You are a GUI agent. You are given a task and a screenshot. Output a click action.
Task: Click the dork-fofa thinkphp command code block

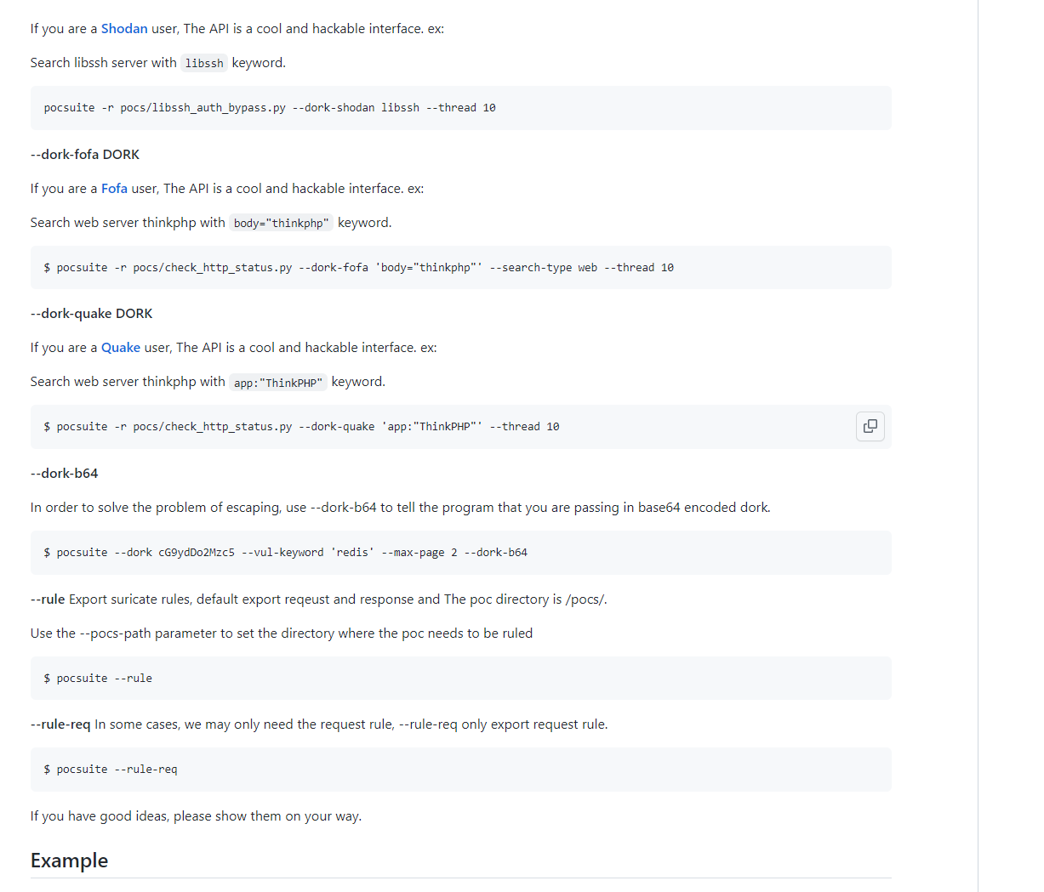coord(460,268)
